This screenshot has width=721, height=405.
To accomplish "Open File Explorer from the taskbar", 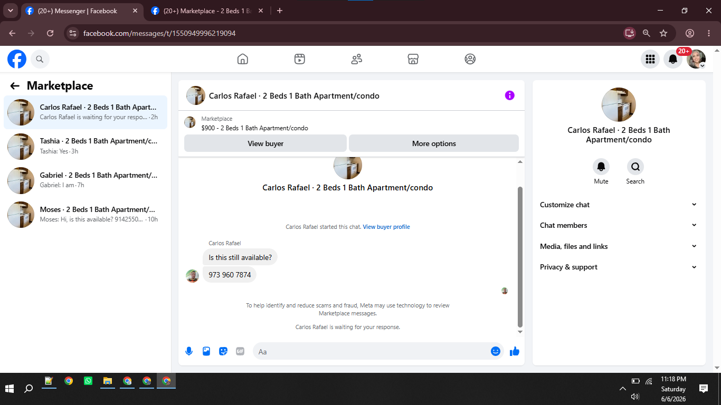I will click(108, 381).
